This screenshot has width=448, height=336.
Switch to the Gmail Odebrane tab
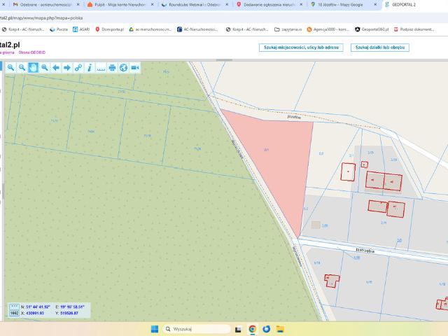[x=45, y=5]
